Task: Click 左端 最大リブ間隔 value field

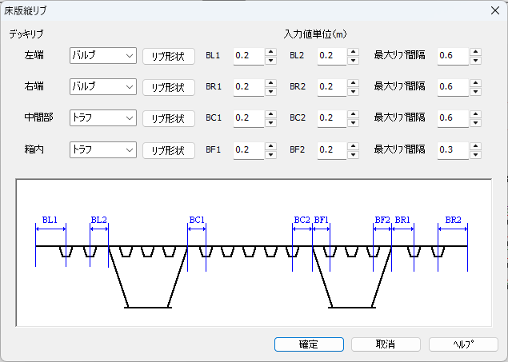Action: [x=454, y=56]
